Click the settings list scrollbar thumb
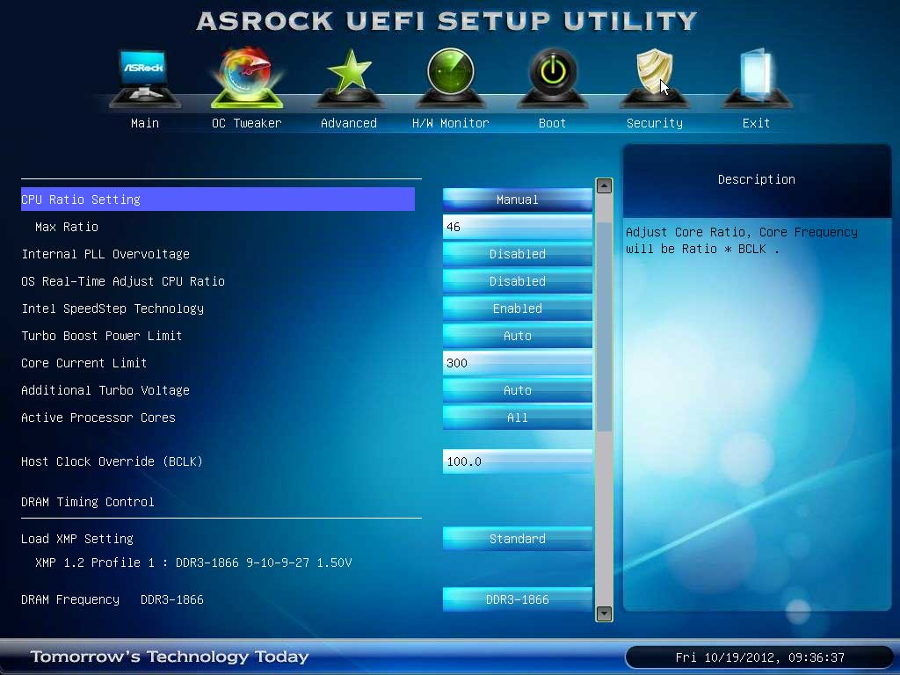 (604, 326)
